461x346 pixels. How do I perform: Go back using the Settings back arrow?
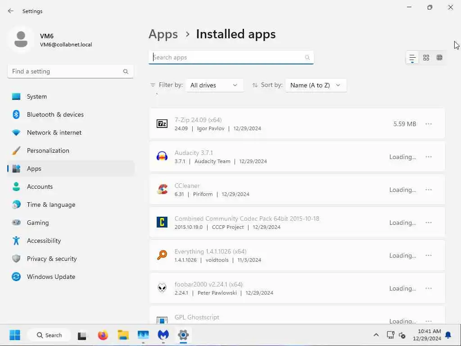[11, 11]
